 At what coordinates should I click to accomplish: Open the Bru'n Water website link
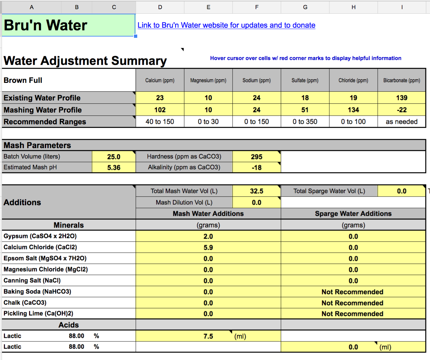tap(226, 25)
